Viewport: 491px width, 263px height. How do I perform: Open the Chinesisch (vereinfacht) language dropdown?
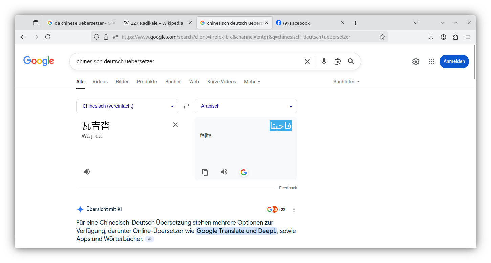click(x=127, y=106)
